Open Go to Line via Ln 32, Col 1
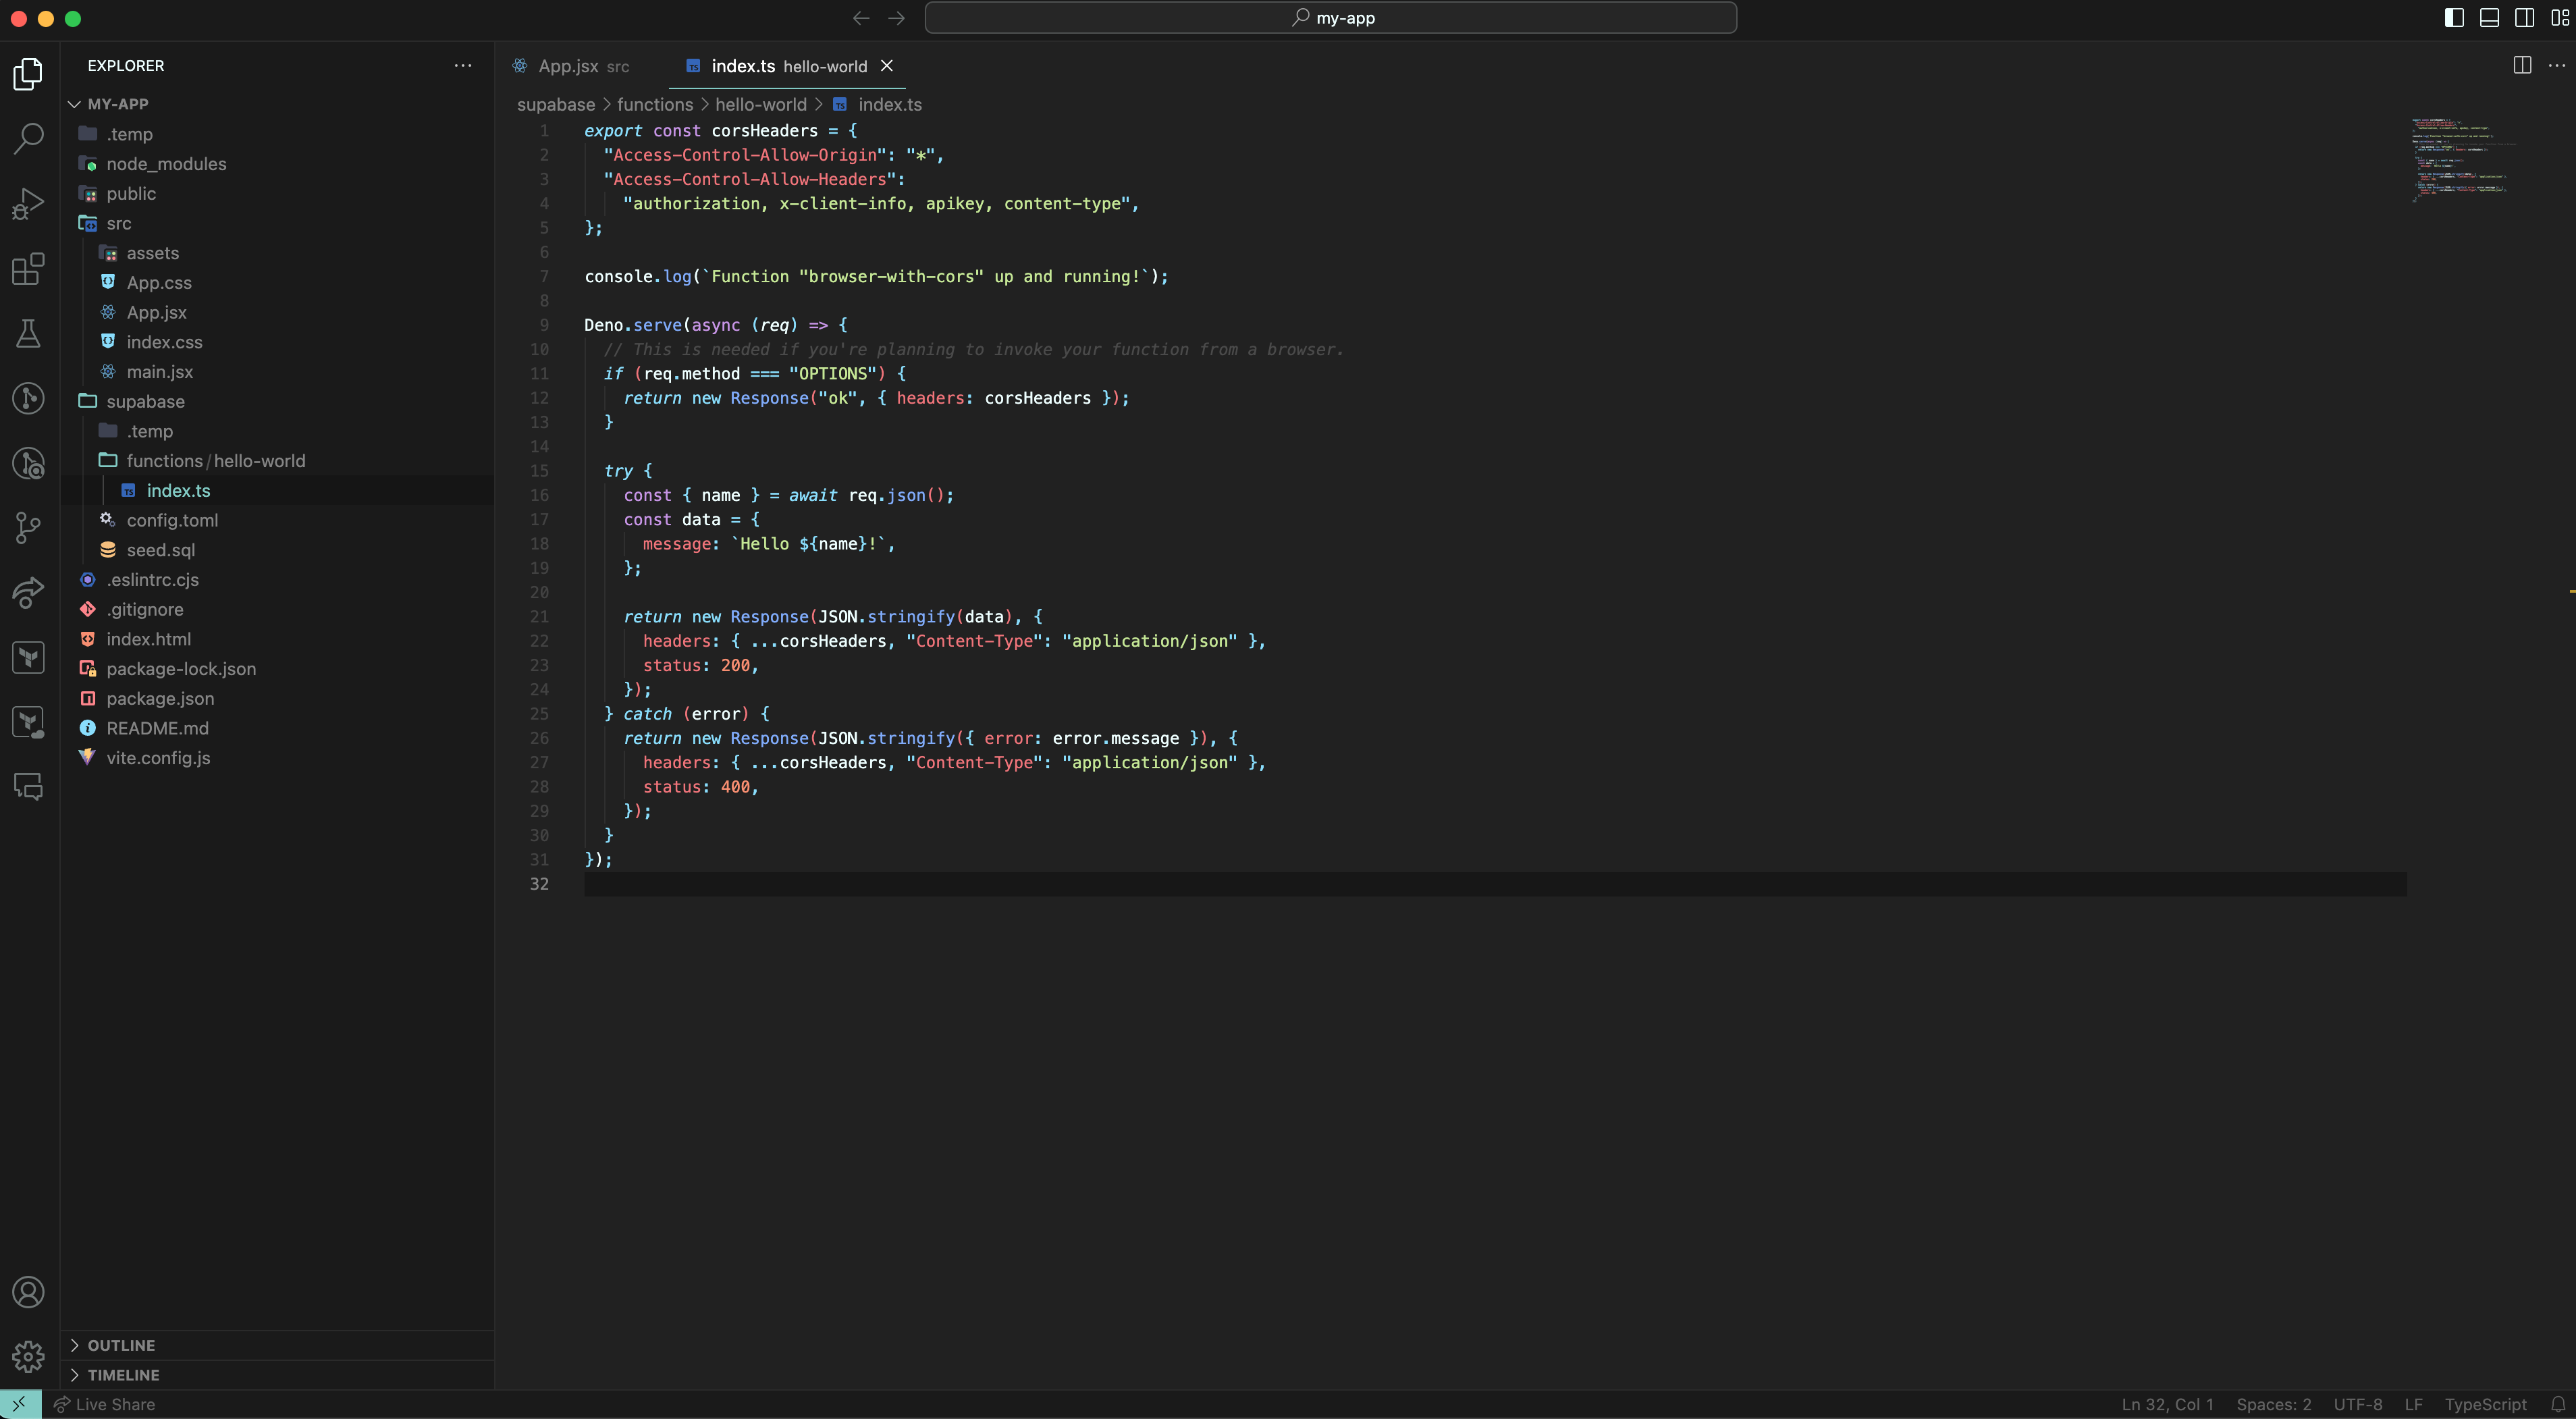Image resolution: width=2576 pixels, height=1419 pixels. [2167, 1404]
